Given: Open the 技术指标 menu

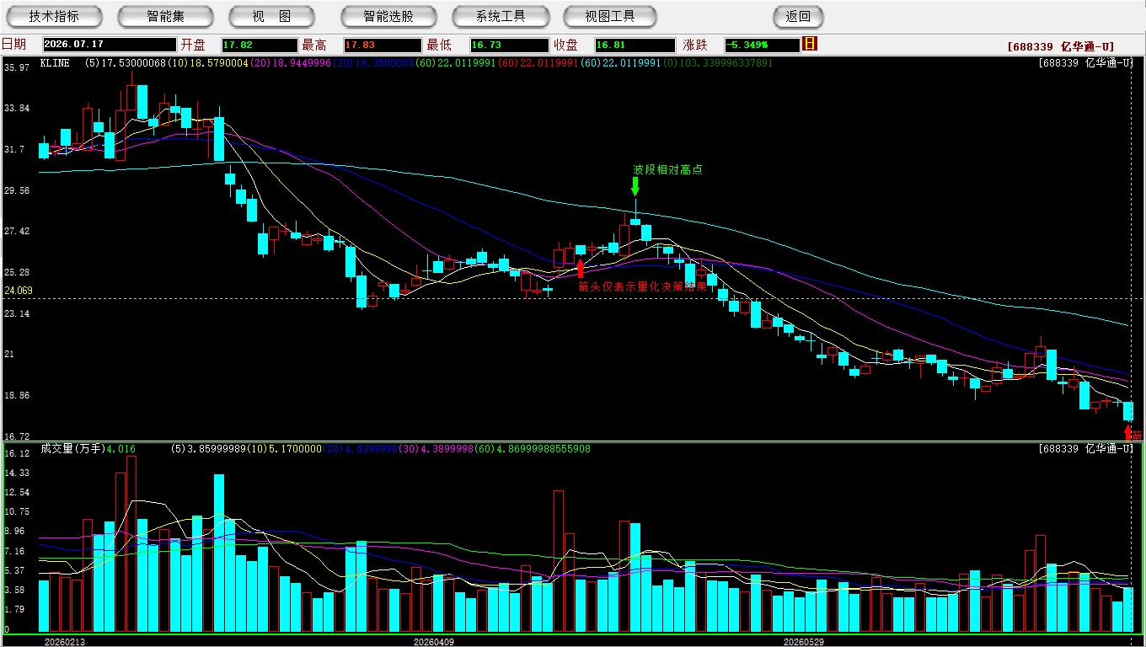Looking at the screenshot, I should click(54, 16).
